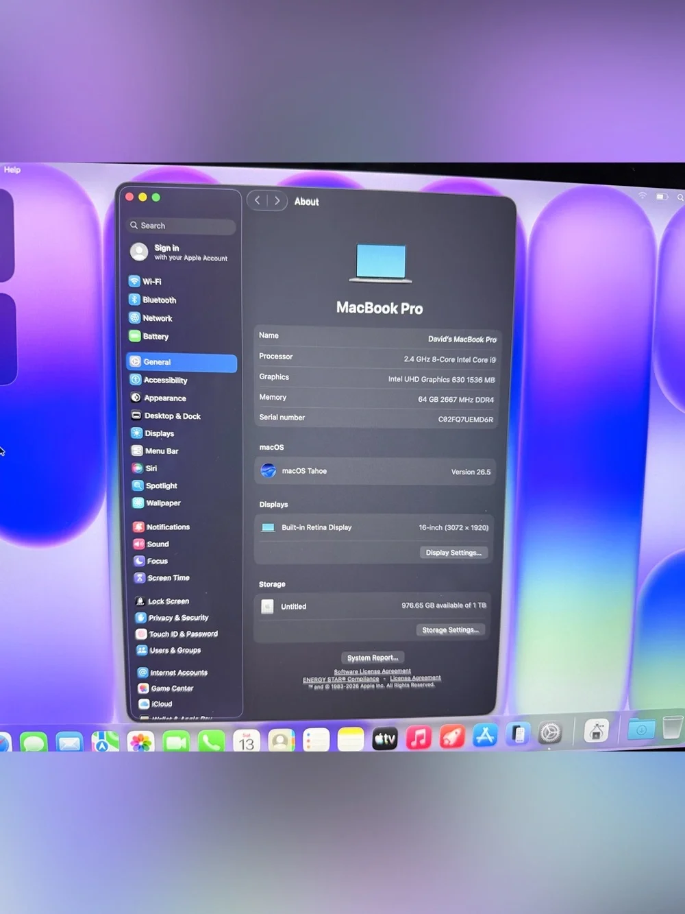
Task: Open Desktop & Dock settings
Action: coord(166,416)
